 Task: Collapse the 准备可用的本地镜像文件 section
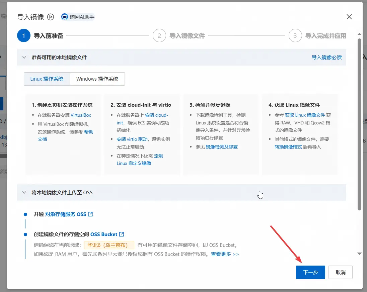24,57
